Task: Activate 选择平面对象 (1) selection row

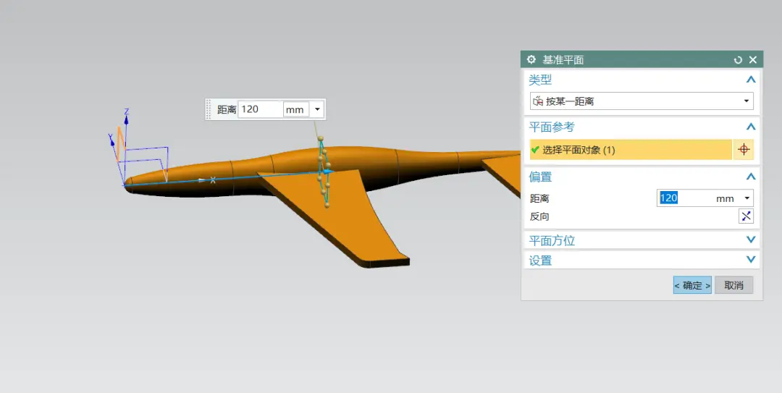Action: tap(631, 150)
